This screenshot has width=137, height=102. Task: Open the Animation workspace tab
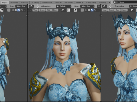point(68,2)
